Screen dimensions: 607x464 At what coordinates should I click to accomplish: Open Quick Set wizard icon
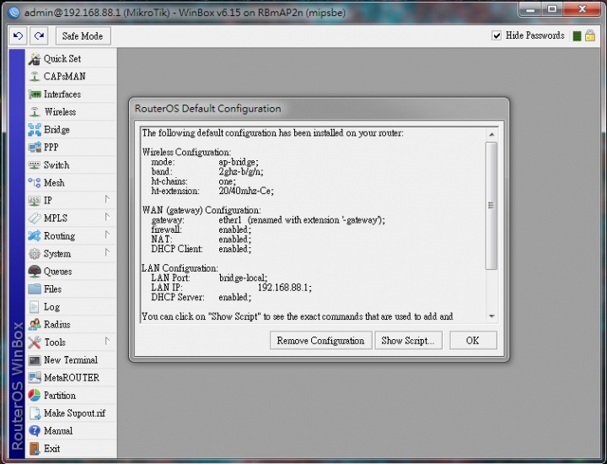click(x=35, y=59)
